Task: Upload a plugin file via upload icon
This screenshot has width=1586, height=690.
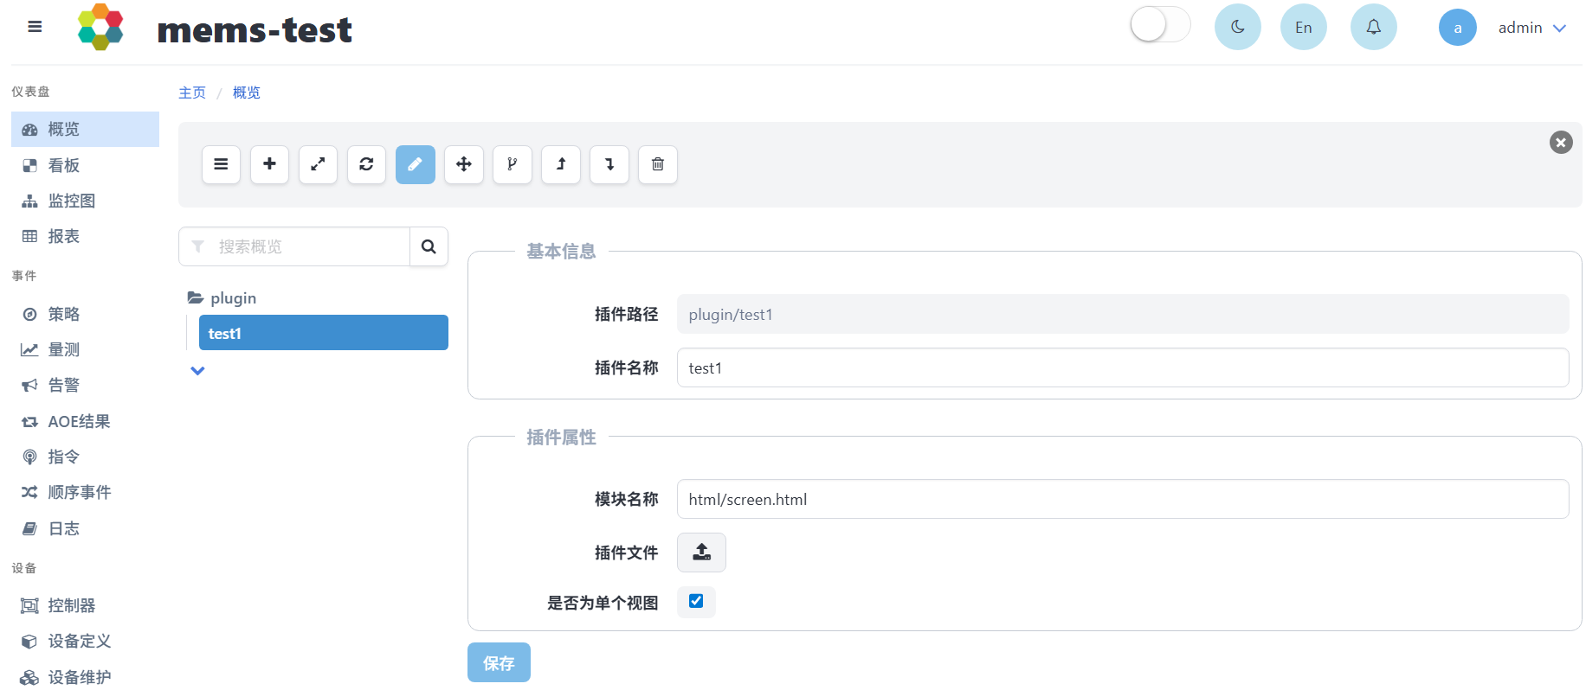Action: tap(701, 553)
